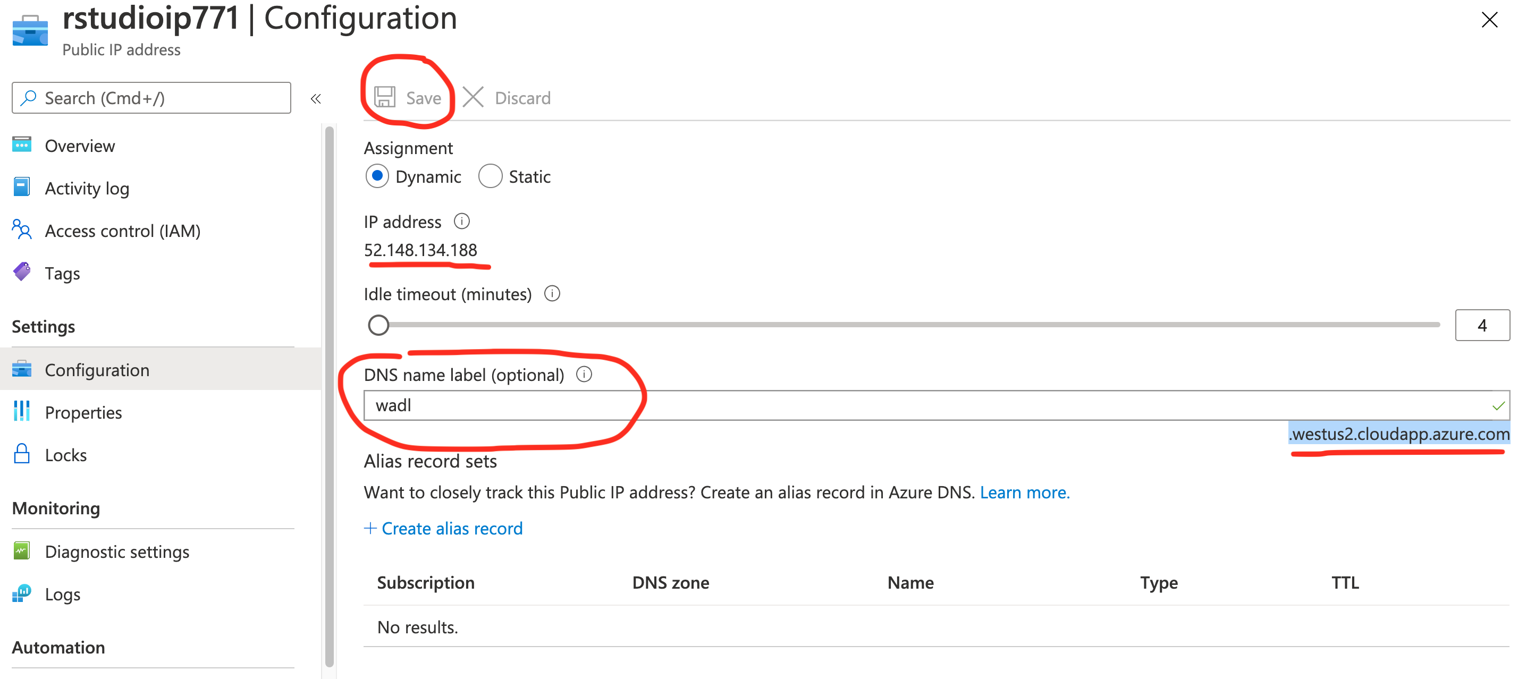The width and height of the screenshot is (1535, 679).
Task: Collapse the sidebar with double chevron
Action: pos(316,99)
